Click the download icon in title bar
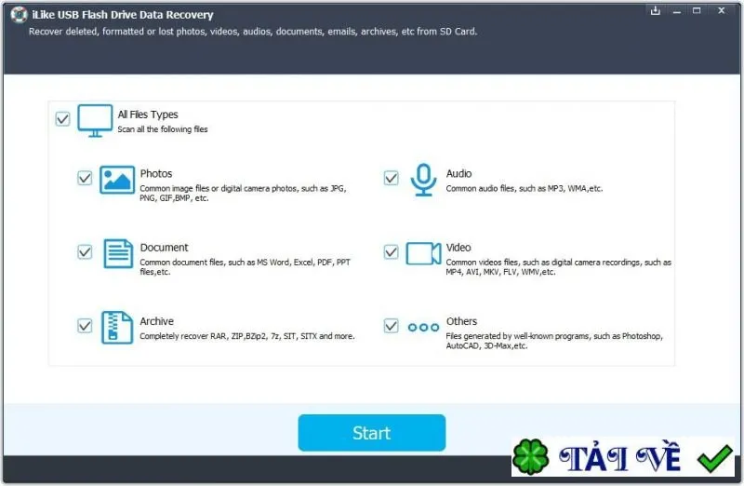744x486 pixels. (x=656, y=10)
